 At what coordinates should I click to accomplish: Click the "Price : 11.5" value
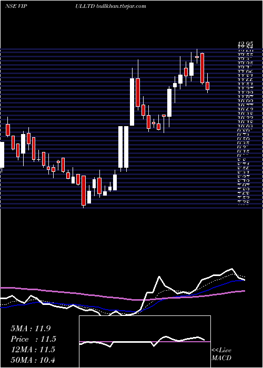coord(34,339)
